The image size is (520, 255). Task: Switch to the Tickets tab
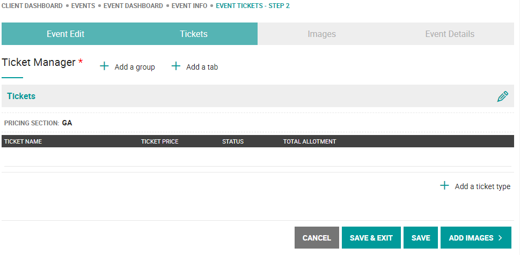(194, 34)
